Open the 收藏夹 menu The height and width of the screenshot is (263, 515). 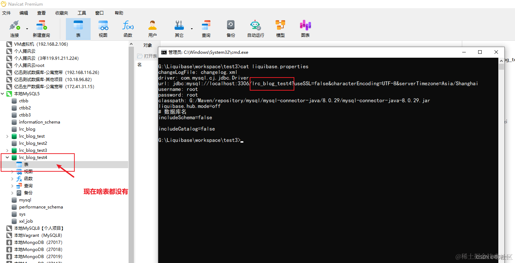pyautogui.click(x=62, y=13)
